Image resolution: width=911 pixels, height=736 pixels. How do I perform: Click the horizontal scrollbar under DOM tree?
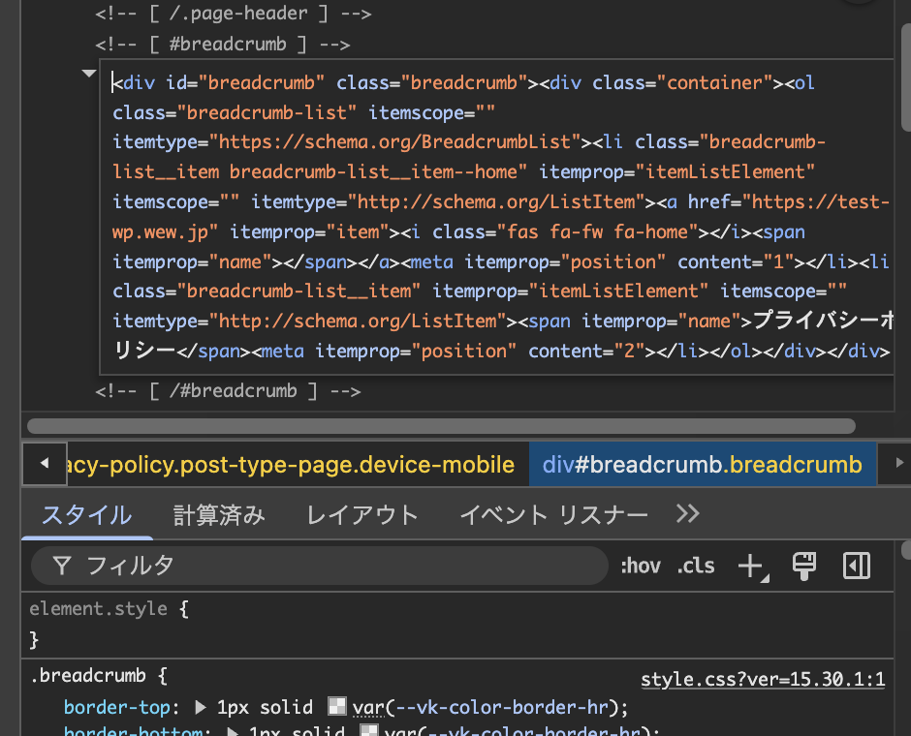[441, 426]
